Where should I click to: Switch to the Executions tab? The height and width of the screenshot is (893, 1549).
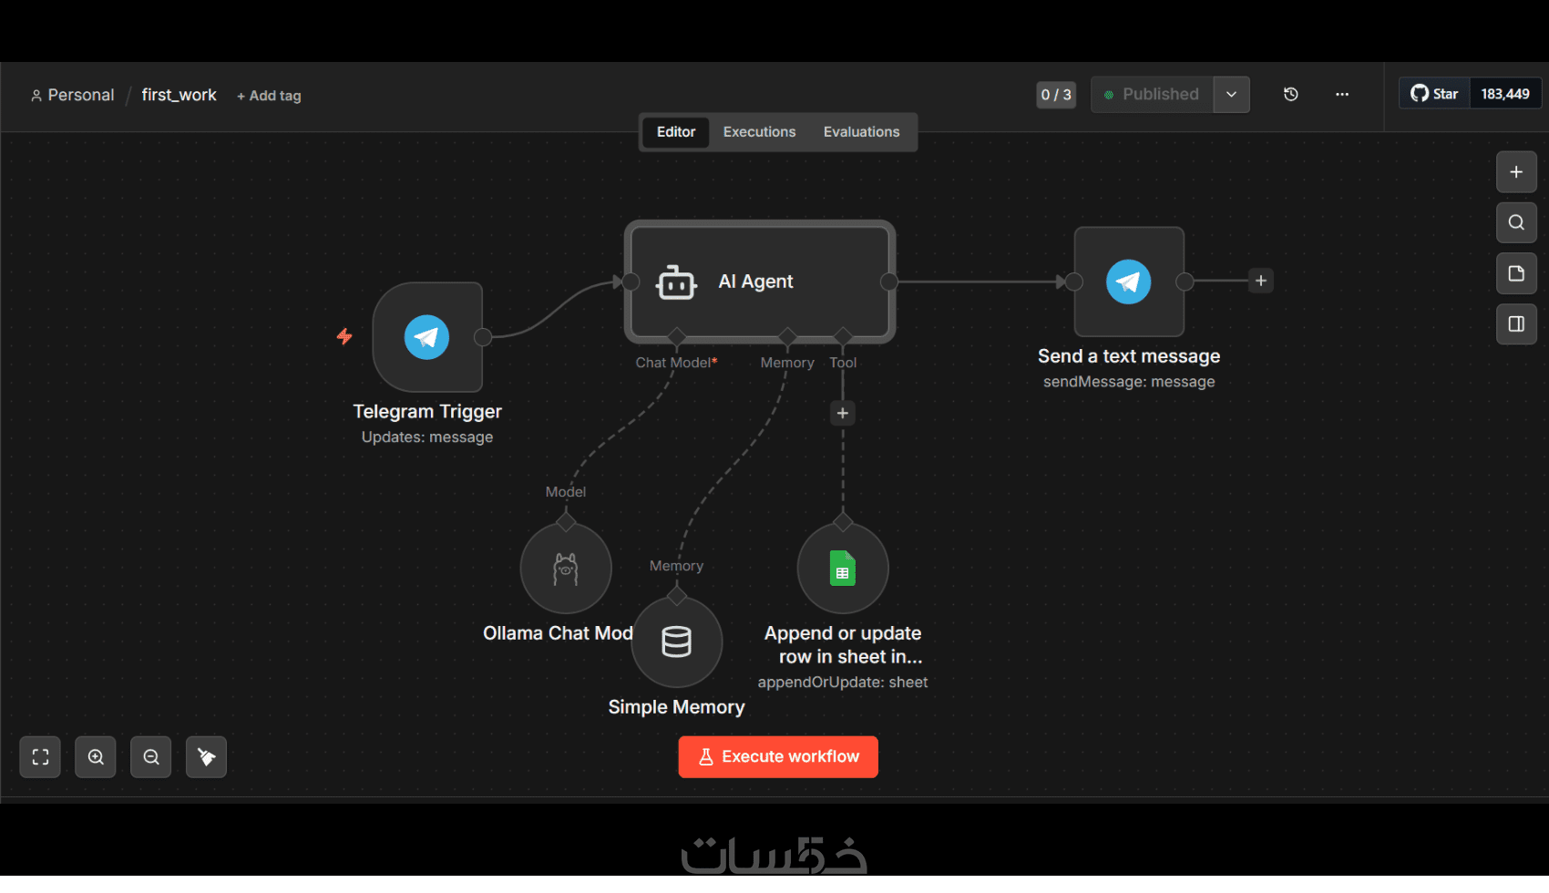[x=760, y=132]
